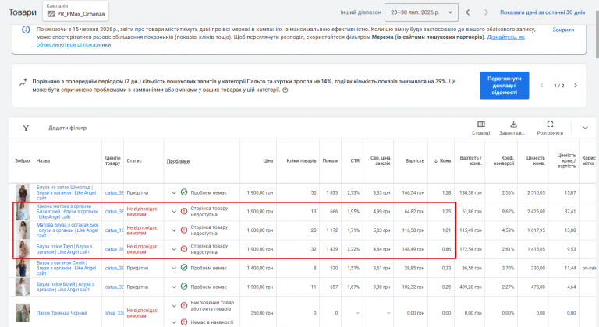Click Показати дані за останні 30 днів
The width and height of the screenshot is (599, 327).
pyautogui.click(x=543, y=12)
